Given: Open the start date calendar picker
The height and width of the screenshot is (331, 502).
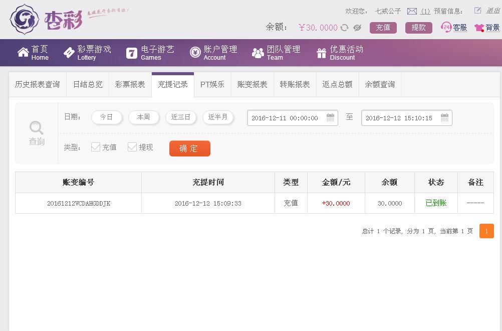Looking at the screenshot, I should coord(330,118).
